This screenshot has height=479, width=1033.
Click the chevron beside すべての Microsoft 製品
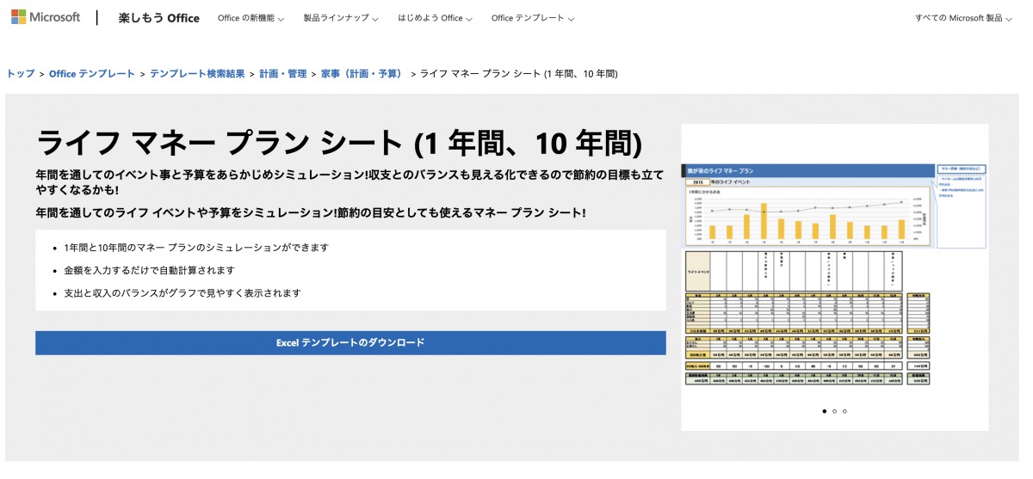point(1008,19)
